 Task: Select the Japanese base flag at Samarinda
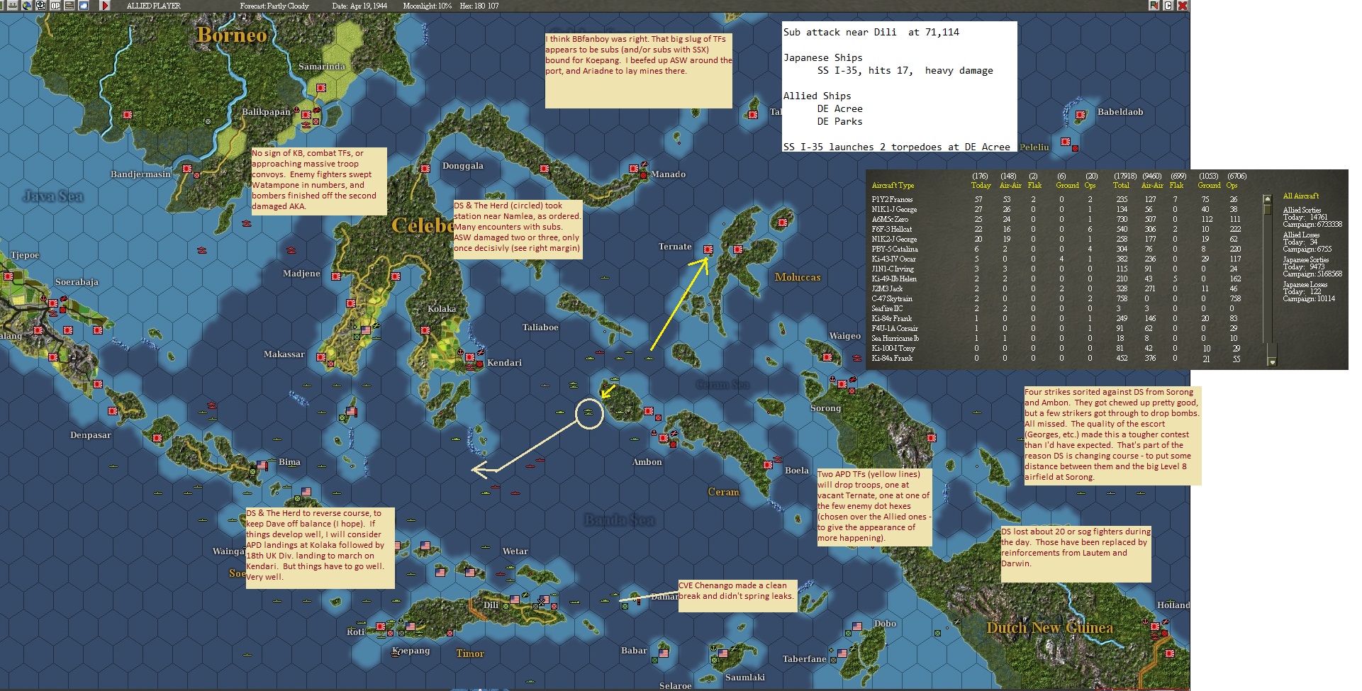click(x=320, y=89)
